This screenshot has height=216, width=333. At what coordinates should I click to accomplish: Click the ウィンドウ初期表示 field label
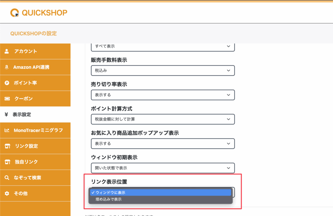[x=114, y=157]
